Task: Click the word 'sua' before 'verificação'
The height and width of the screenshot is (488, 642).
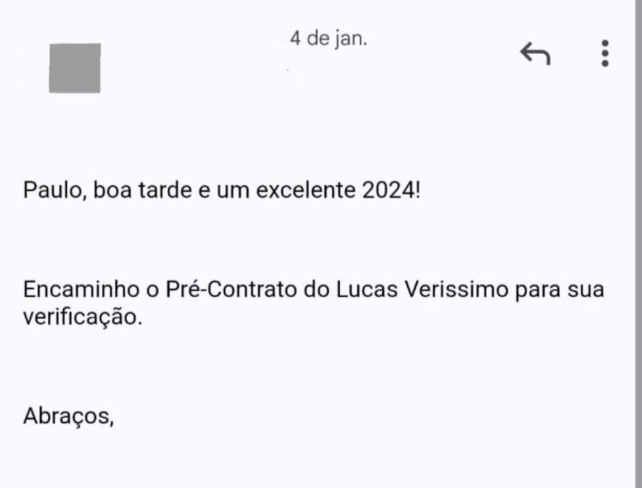Action: (x=590, y=289)
